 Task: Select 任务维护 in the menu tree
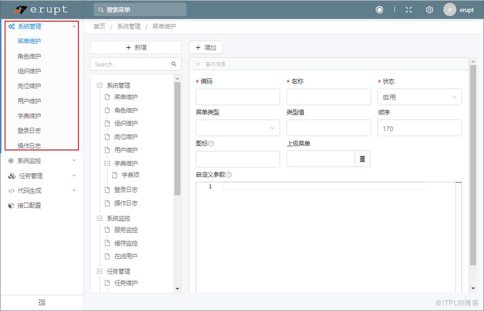tap(126, 283)
